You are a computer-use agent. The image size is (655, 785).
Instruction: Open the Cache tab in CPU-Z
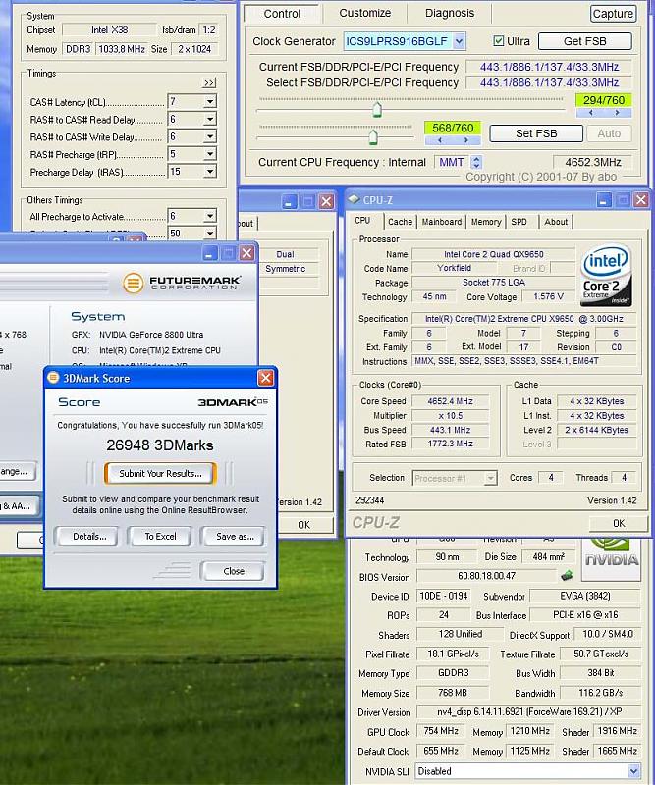tap(400, 222)
